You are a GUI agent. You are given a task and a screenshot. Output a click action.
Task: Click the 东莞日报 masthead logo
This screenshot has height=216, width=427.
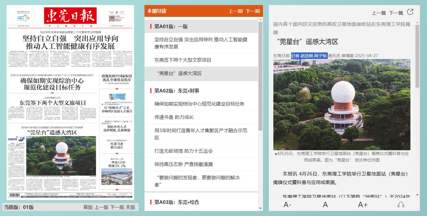[70, 15]
